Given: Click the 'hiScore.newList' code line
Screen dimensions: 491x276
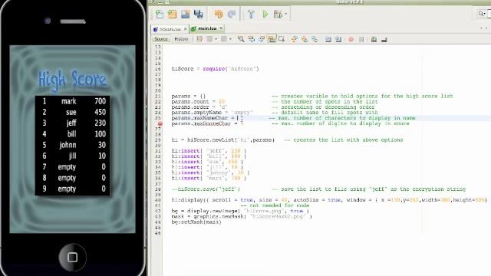Looking at the screenshot, I should pyautogui.click(x=223, y=140).
